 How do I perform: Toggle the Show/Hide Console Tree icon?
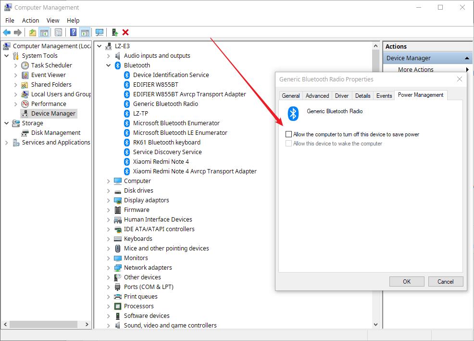coord(44,32)
